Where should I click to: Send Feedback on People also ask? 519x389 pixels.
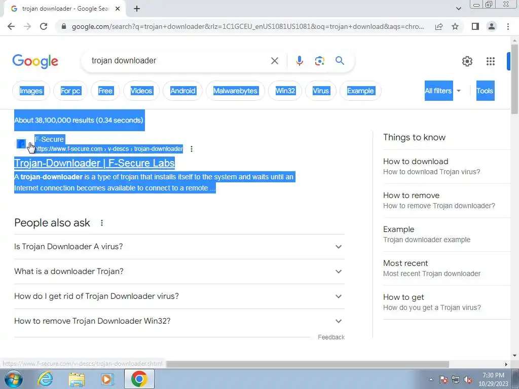pyautogui.click(x=331, y=337)
